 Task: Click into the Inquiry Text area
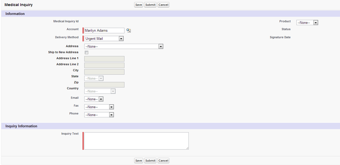pyautogui.click(x=136, y=141)
